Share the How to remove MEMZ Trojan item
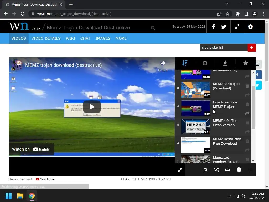The width and height of the screenshot is (269, 202). click(247, 113)
